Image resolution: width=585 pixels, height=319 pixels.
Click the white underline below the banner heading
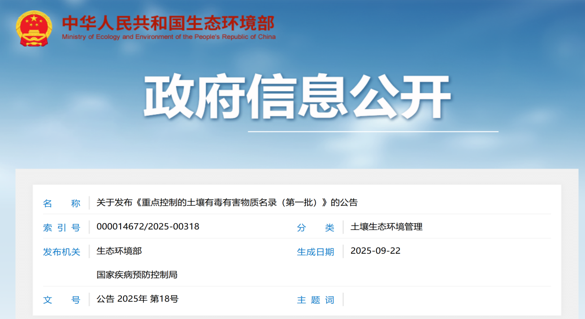[373, 132]
